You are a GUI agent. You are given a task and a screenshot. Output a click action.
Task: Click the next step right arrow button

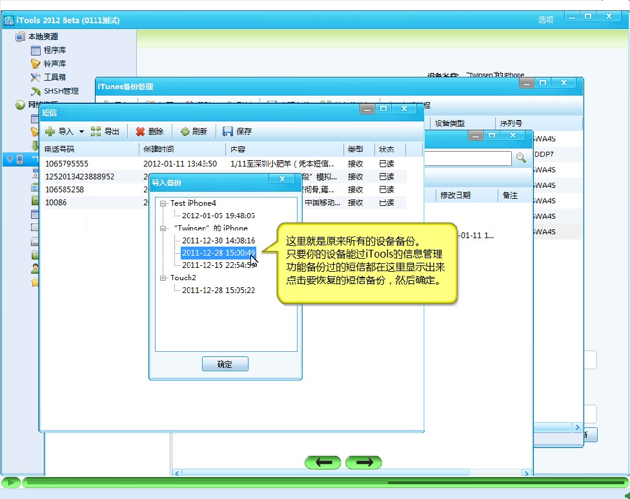point(363,462)
